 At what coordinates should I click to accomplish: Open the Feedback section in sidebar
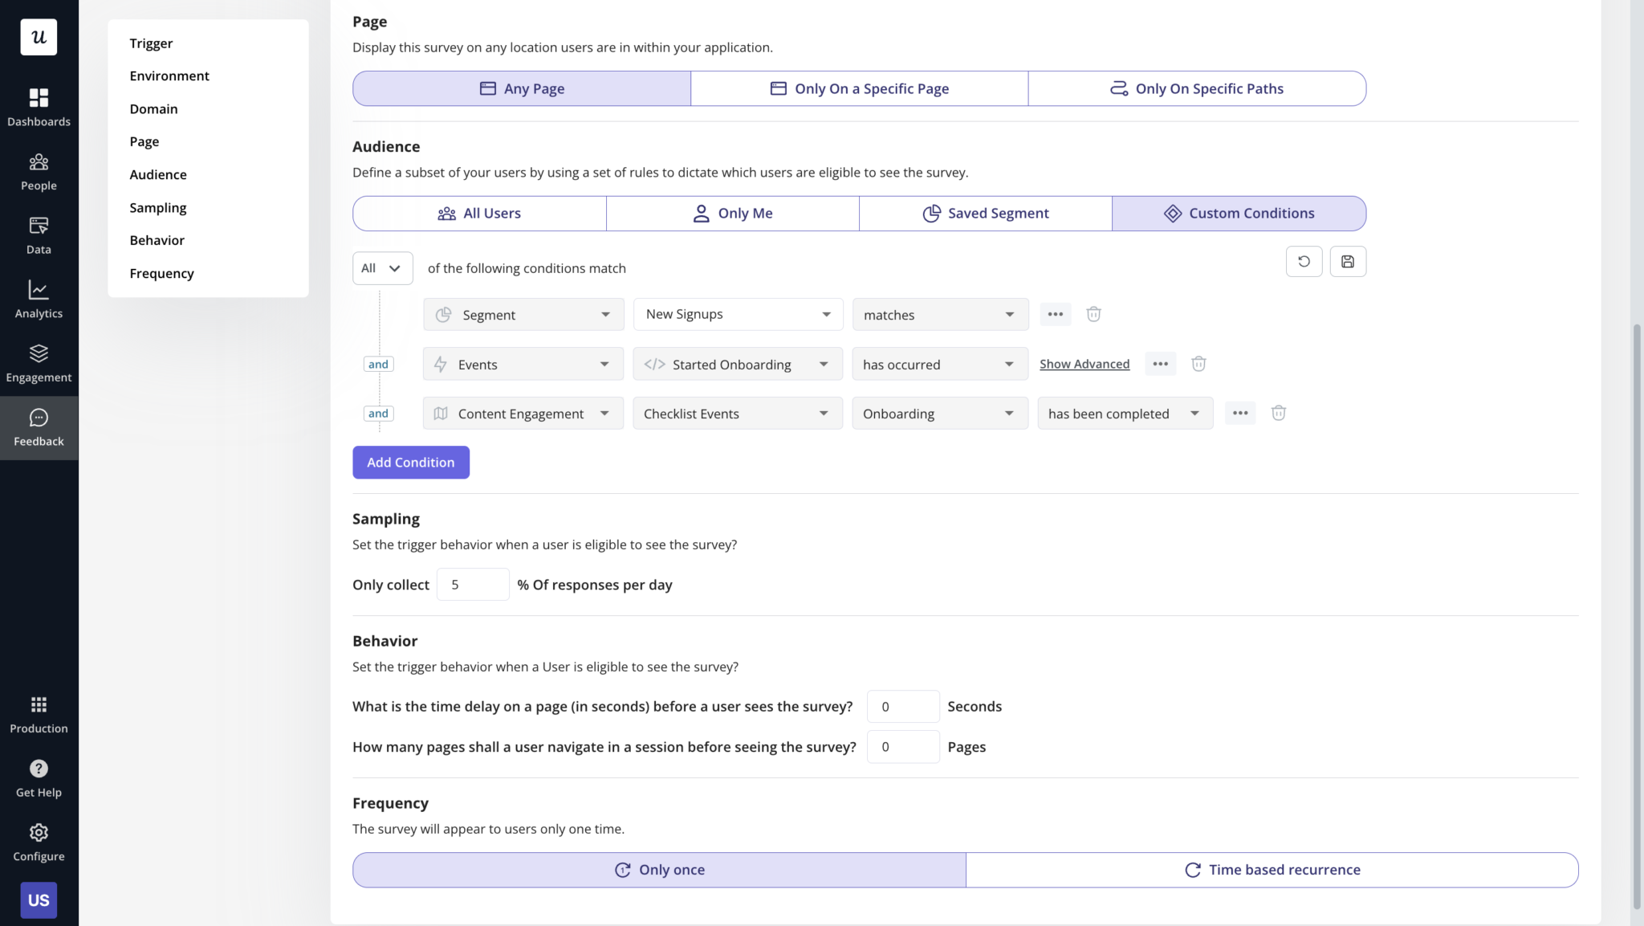tap(39, 426)
